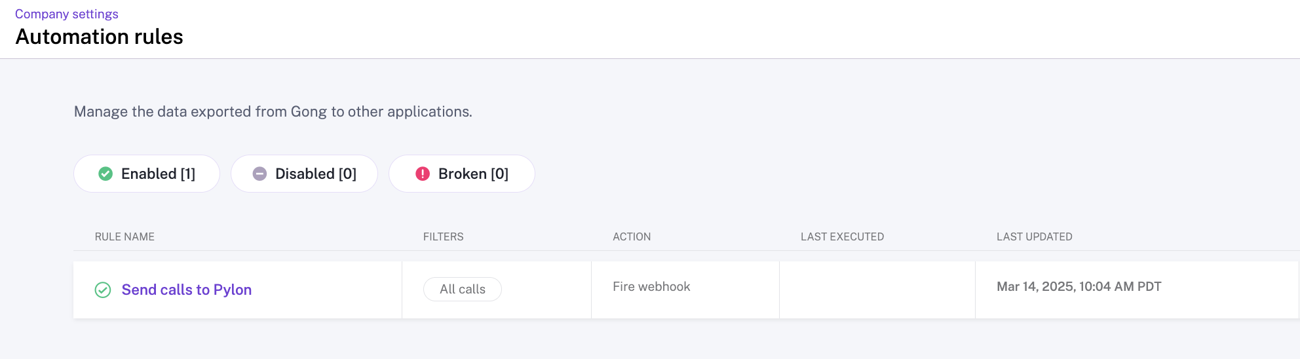Click the enabled status icon beside Send calls to Pylon
The height and width of the screenshot is (359, 1300).
click(x=103, y=290)
